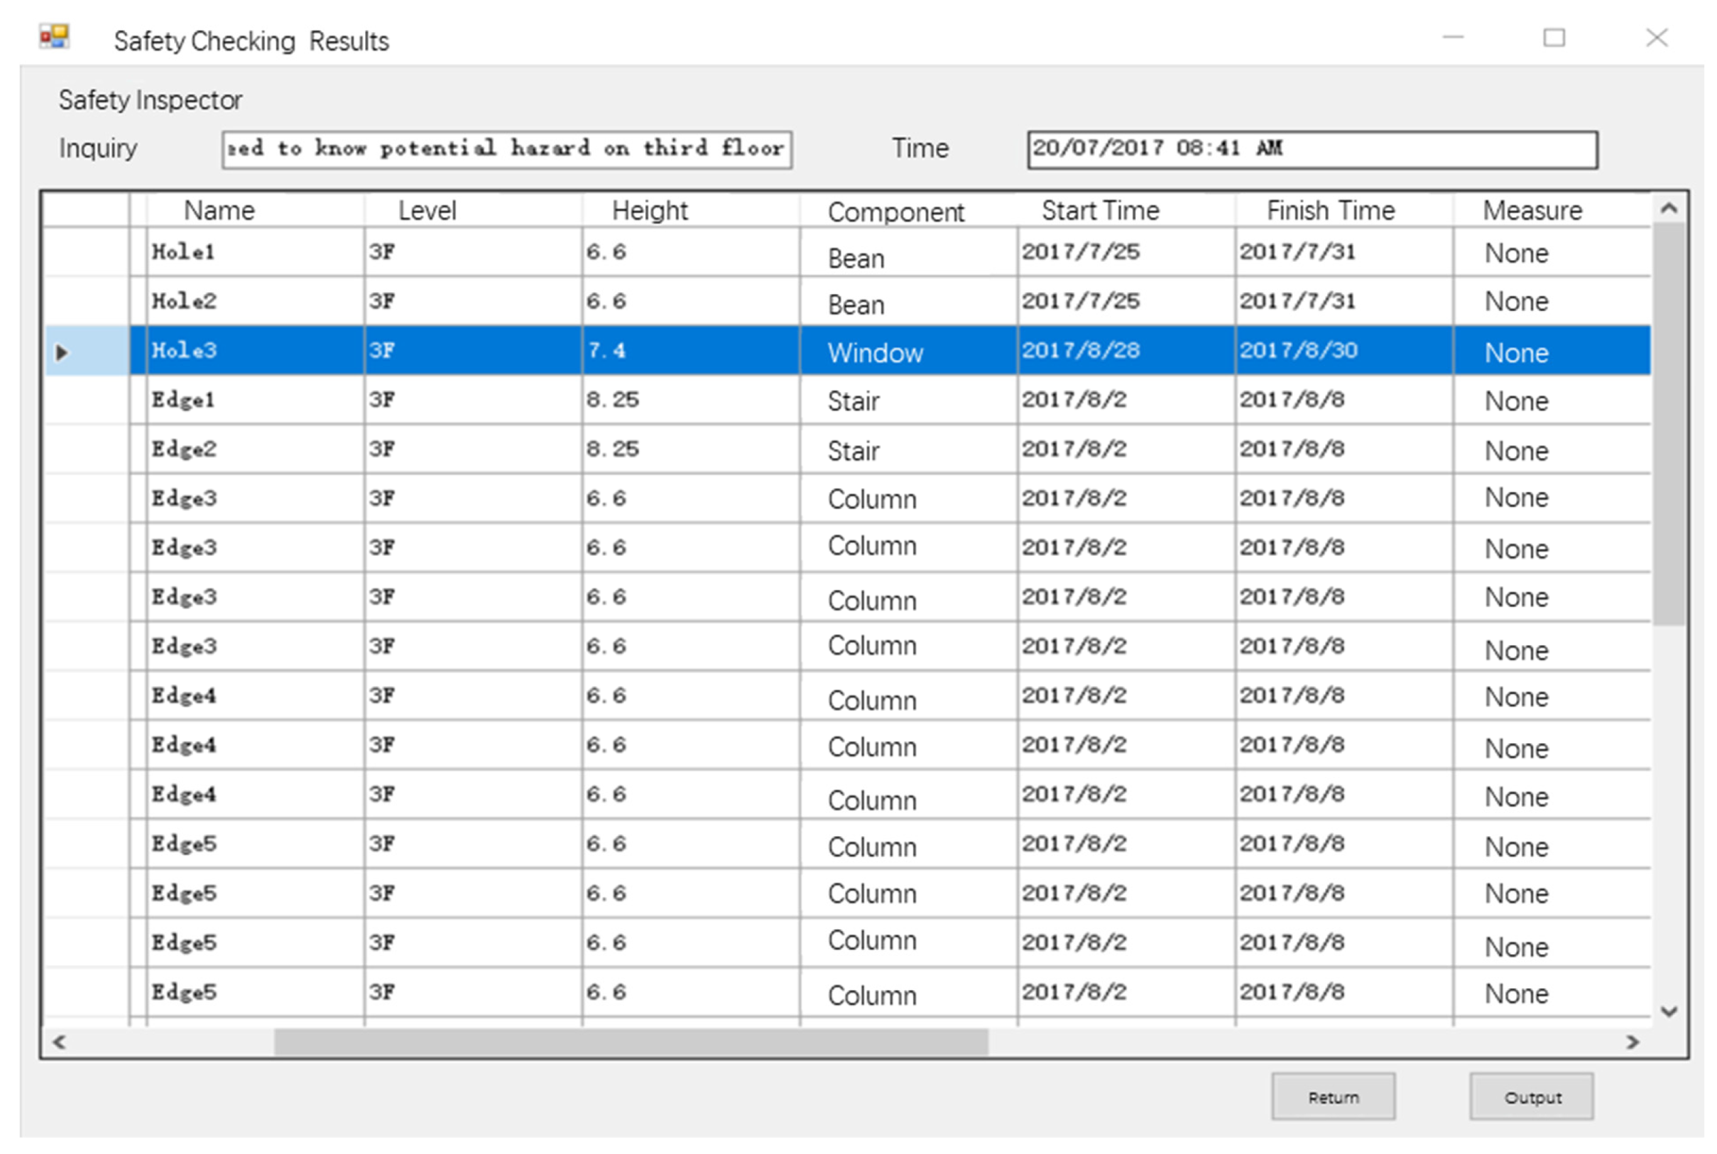Click the scroll up arrow of table
The height and width of the screenshot is (1154, 1717).
pyautogui.click(x=1669, y=209)
